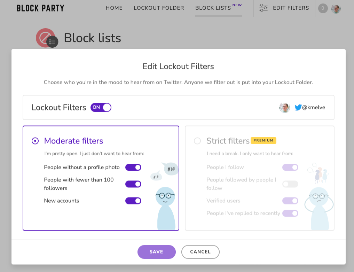Switch the master Lockout Filters to OFF

pos(101,107)
